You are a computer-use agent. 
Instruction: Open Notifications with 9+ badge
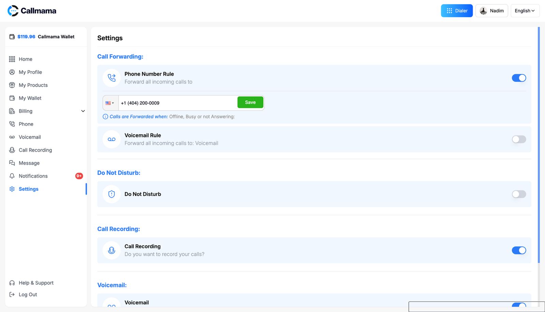pyautogui.click(x=46, y=176)
